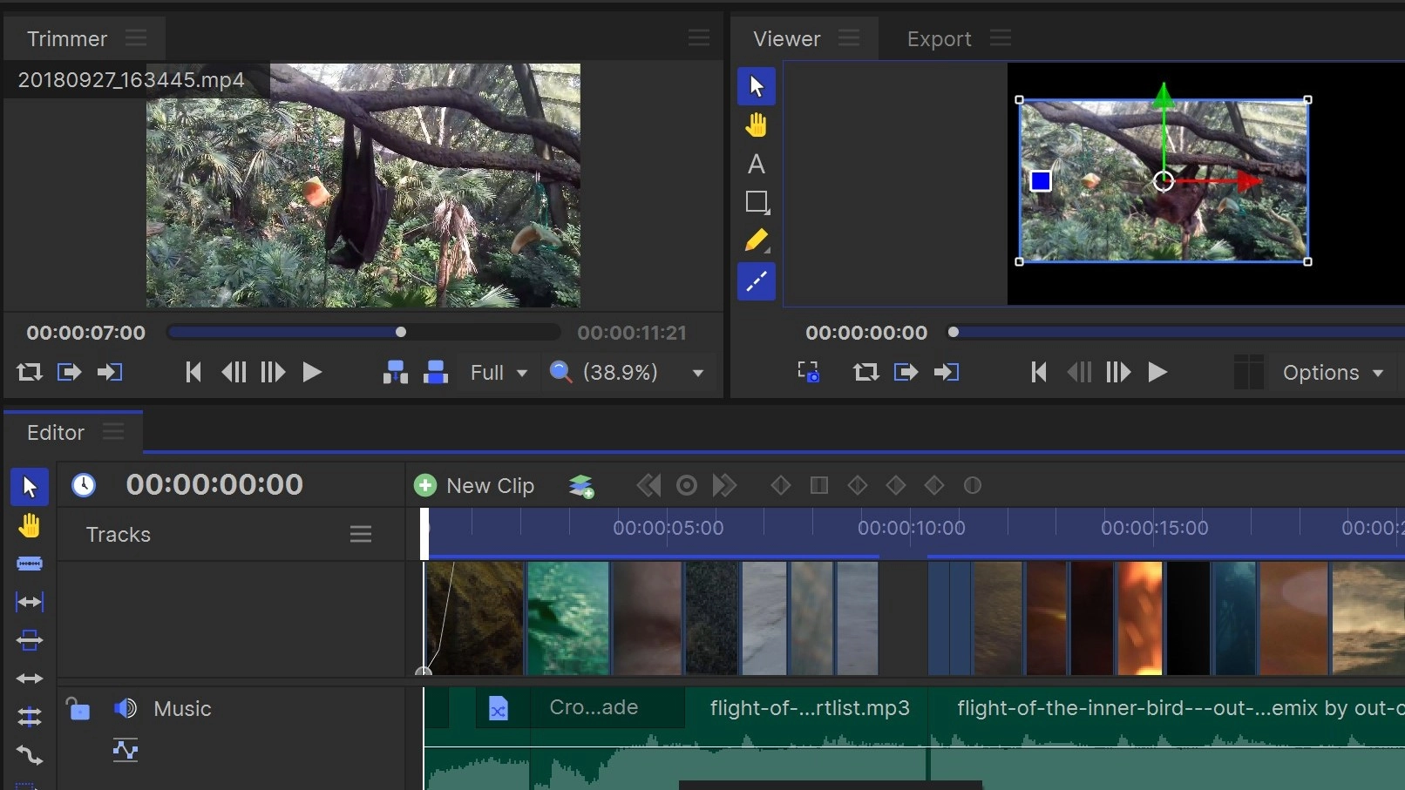
Task: Select the slice tool in Editor sidebar
Action: (30, 564)
